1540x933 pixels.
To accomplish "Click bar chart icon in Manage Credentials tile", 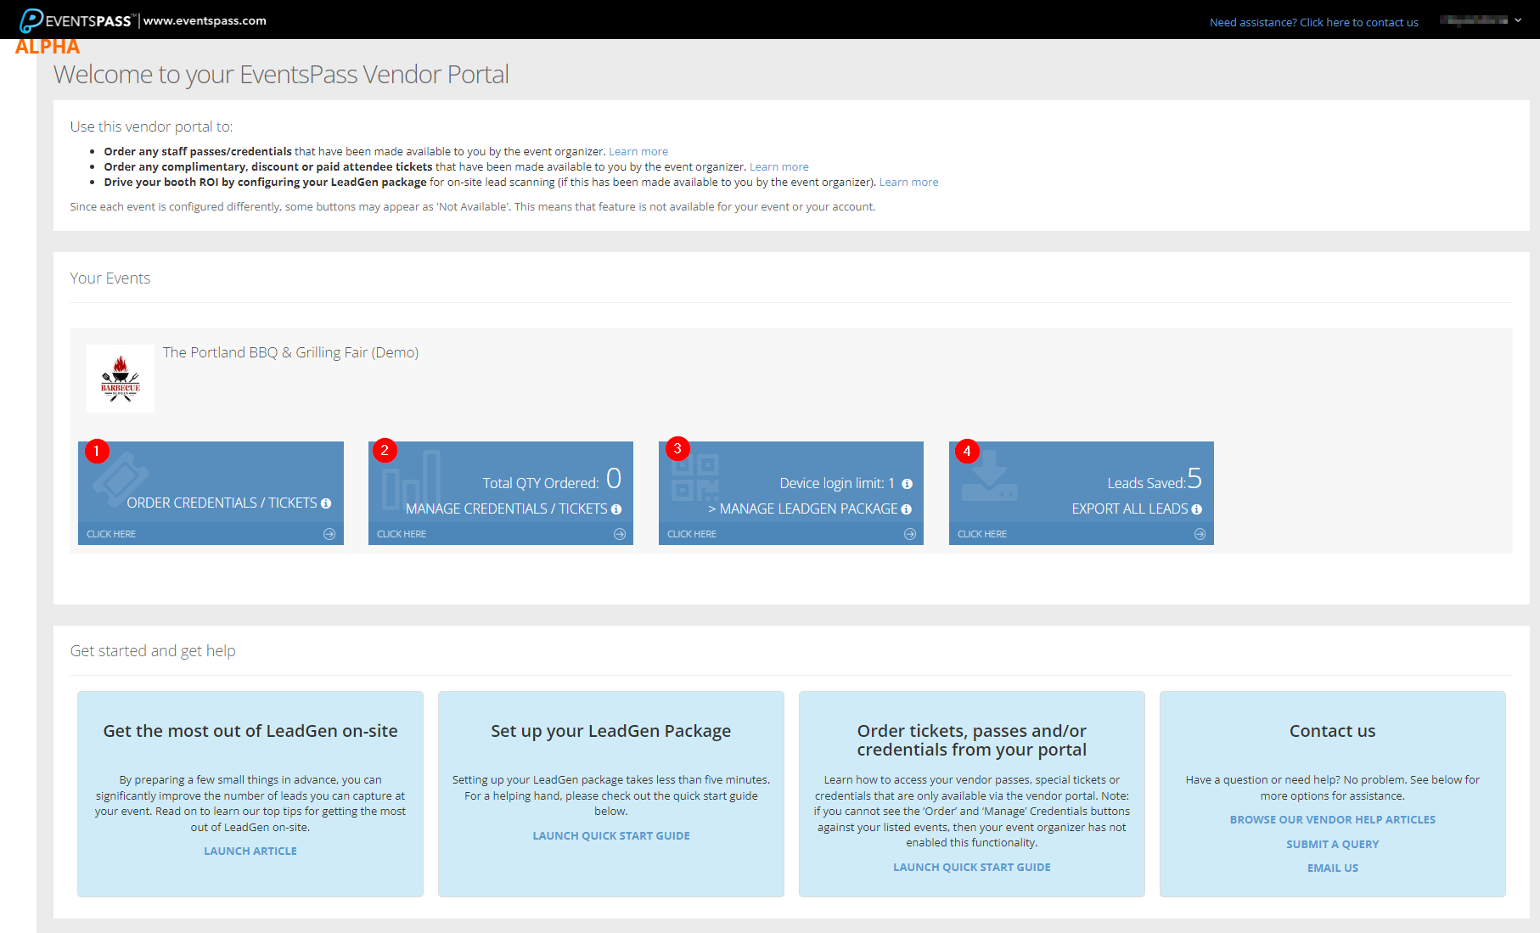I will click(411, 480).
